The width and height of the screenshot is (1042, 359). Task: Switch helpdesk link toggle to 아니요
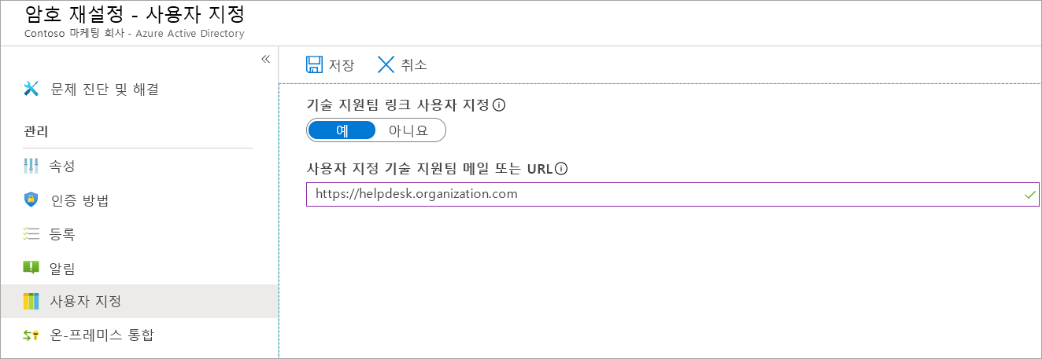[x=408, y=130]
